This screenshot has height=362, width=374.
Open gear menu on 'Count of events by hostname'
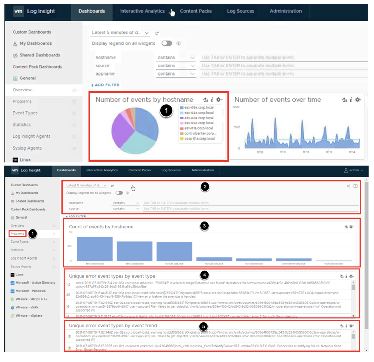tap(352, 227)
